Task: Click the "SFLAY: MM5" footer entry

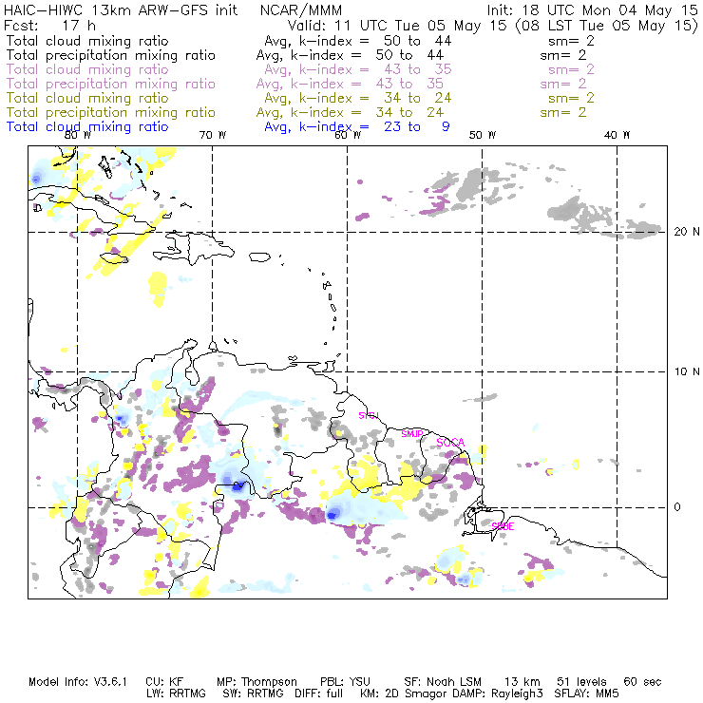Action: pos(586,693)
